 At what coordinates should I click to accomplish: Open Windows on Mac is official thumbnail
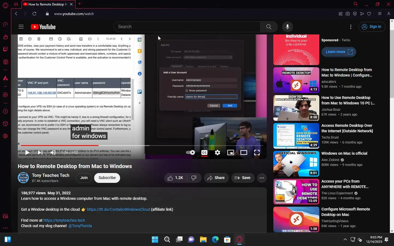(x=296, y=164)
